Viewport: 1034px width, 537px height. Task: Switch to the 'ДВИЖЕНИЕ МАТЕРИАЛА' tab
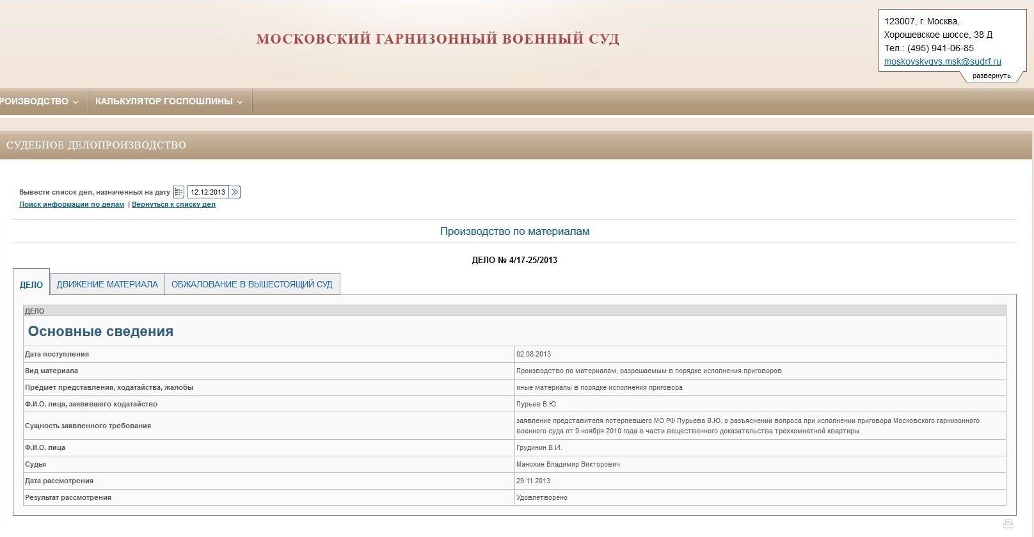coord(107,284)
